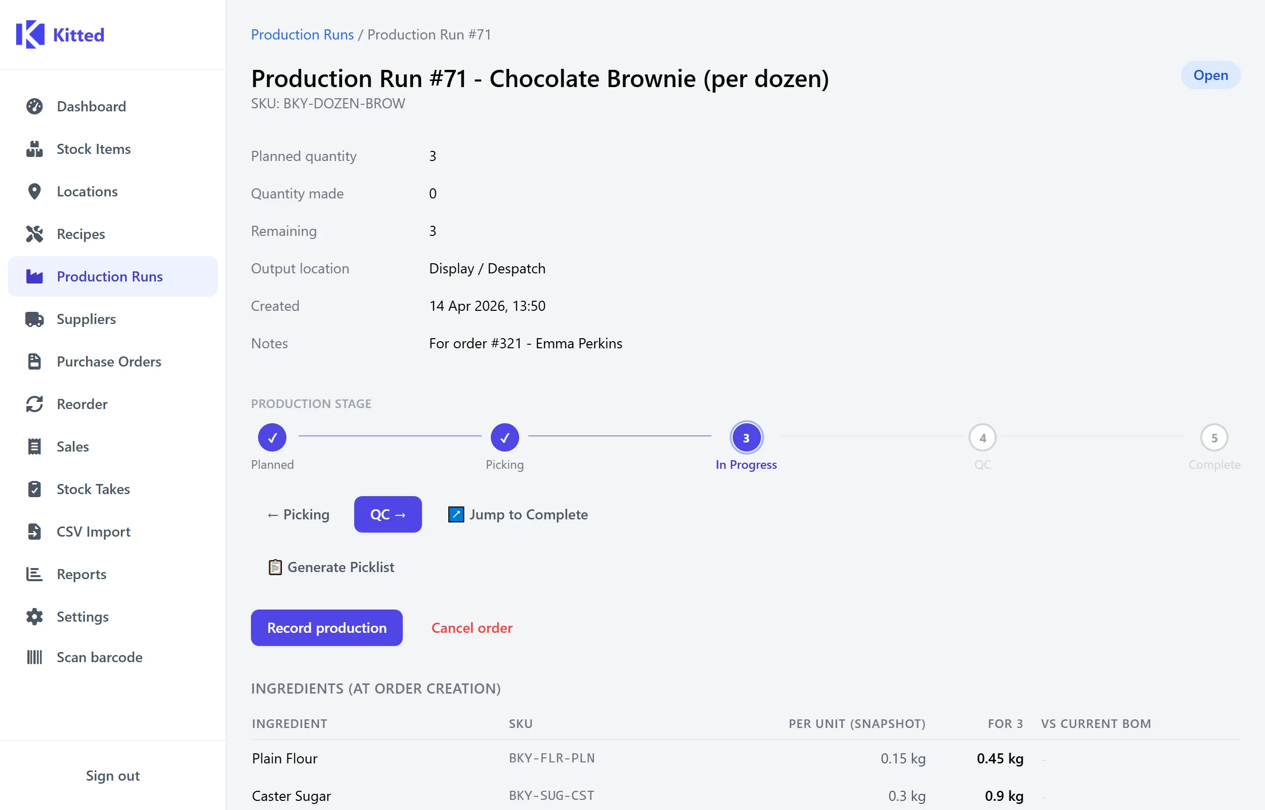Open the Production Runs breadcrumb link
Screen dimensions: 1265x810
pos(302,34)
